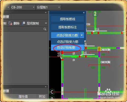
Task: Click axis bubble C in drawing
Action: pos(52,92)
